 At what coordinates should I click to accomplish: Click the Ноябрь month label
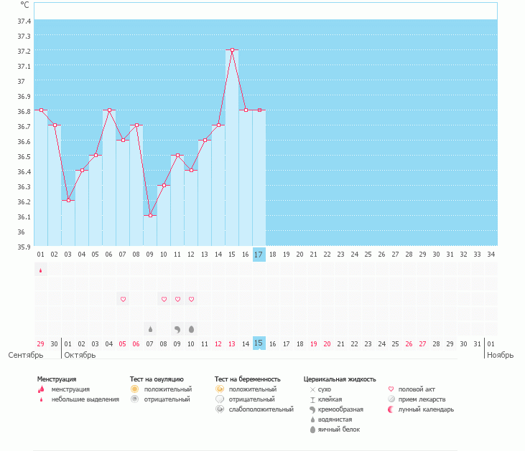click(x=500, y=355)
